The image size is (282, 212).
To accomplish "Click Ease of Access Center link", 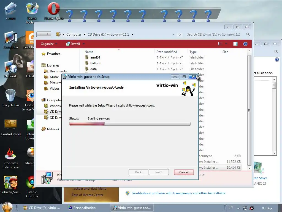I will coord(88,195).
